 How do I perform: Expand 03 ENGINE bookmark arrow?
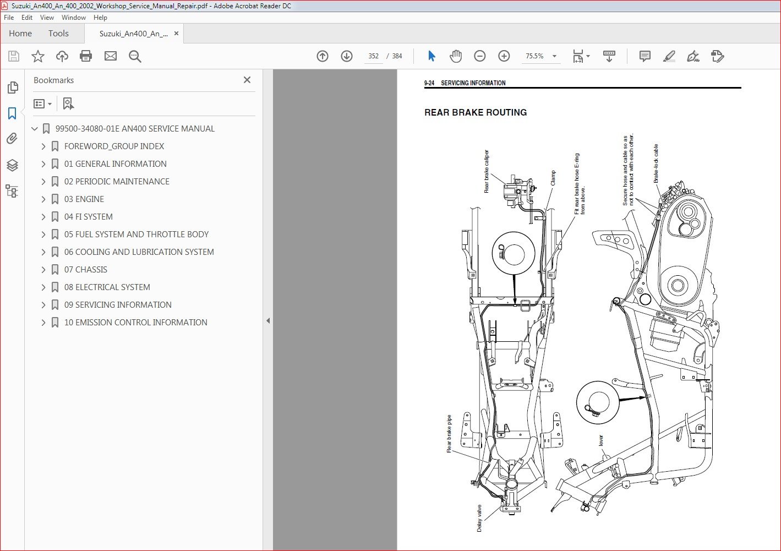43,199
